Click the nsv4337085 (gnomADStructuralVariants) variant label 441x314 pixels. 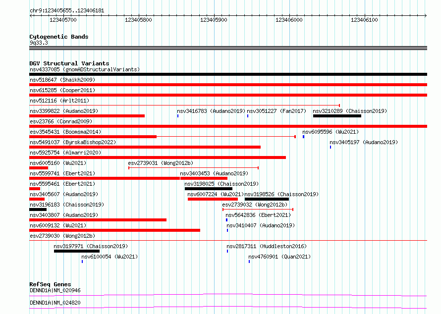pyautogui.click(x=85, y=69)
